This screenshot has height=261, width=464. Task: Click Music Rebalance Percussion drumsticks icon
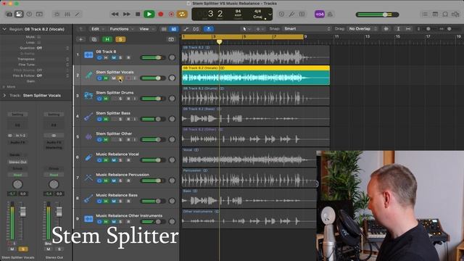88,178
